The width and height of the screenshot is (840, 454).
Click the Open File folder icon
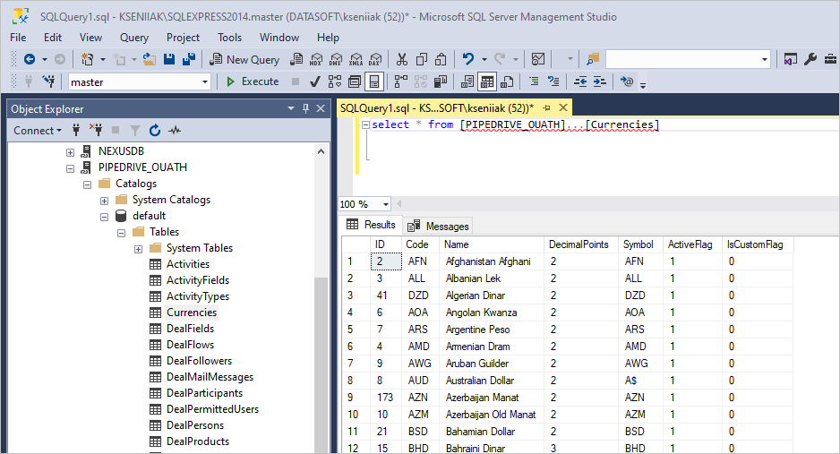click(150, 59)
